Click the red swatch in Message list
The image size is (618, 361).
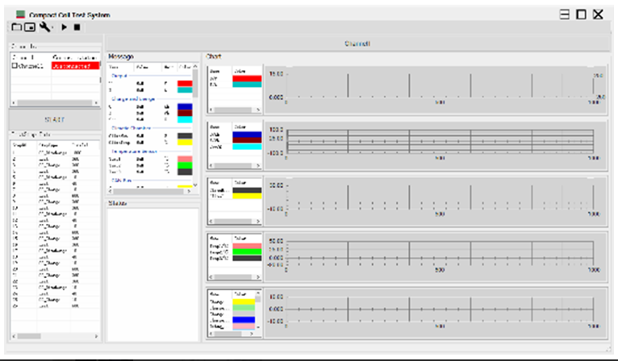(x=185, y=84)
